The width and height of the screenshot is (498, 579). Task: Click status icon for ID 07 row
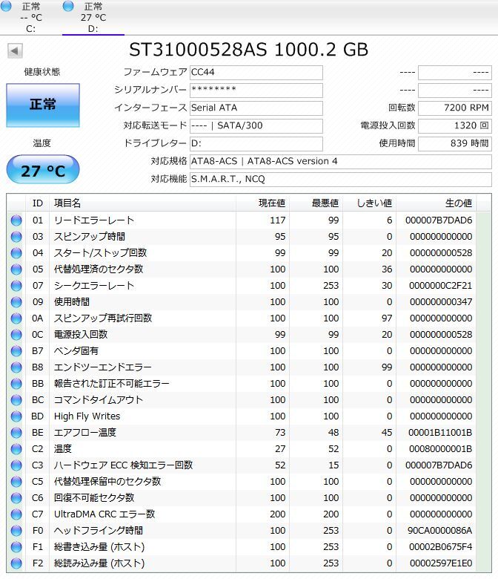click(x=16, y=286)
